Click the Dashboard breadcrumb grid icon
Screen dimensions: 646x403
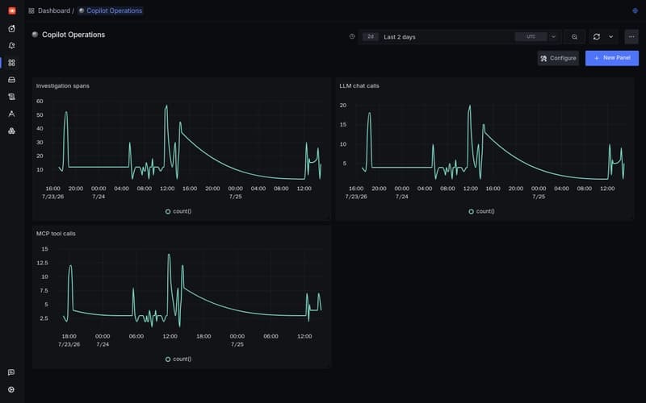coord(31,10)
